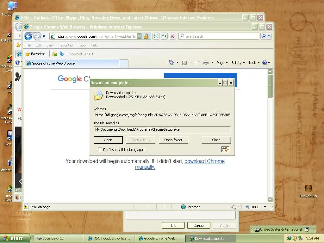Viewport: 324px width, 243px height.
Task: Open the search provider dropdown arrow
Action: [x=269, y=36]
